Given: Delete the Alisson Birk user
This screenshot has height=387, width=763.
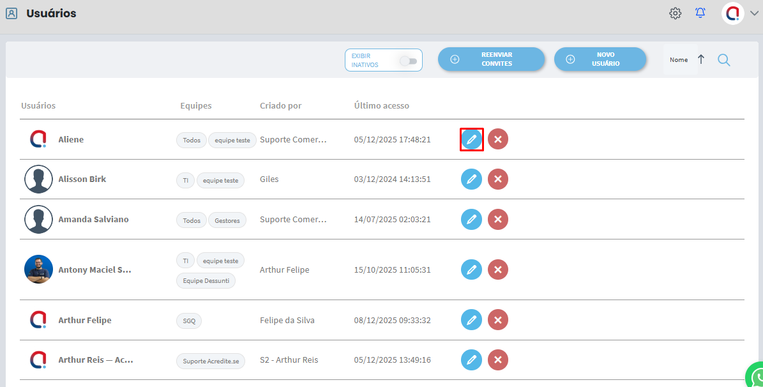Looking at the screenshot, I should (x=498, y=179).
